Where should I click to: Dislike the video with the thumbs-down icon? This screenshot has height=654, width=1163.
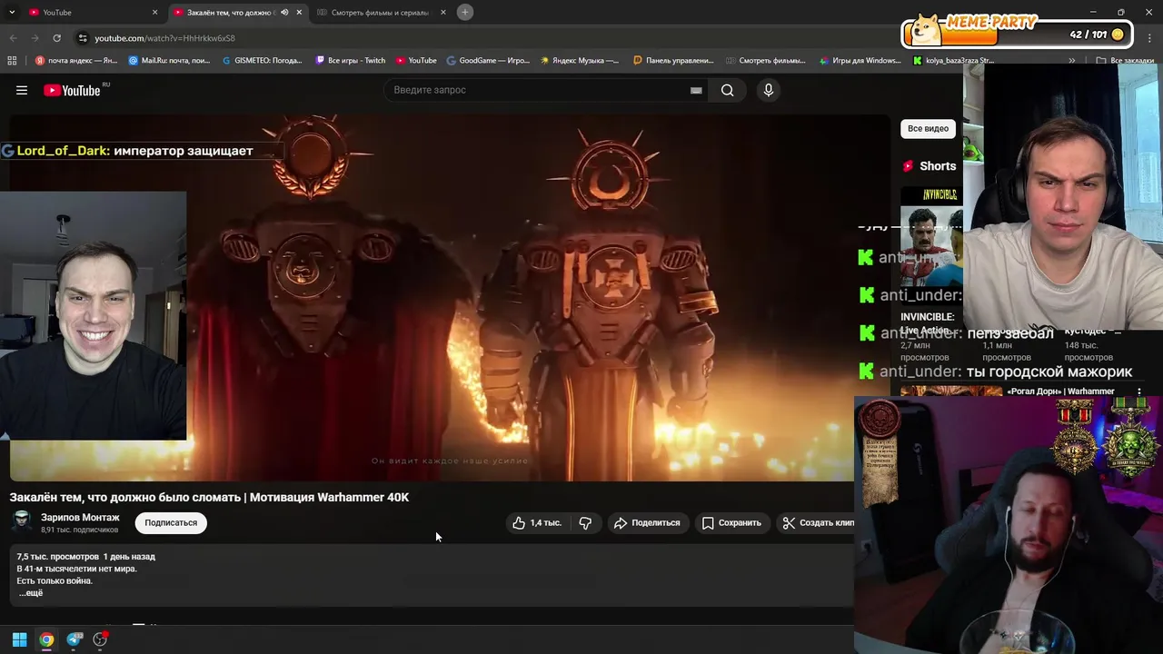pos(585,522)
